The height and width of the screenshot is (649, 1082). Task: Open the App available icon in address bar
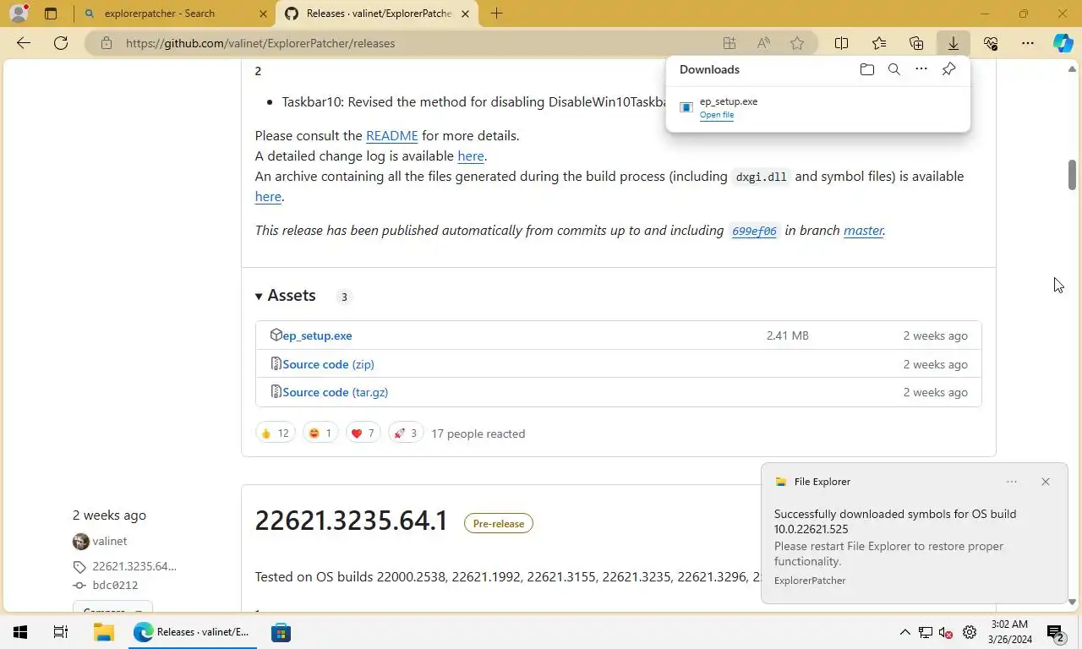click(730, 43)
